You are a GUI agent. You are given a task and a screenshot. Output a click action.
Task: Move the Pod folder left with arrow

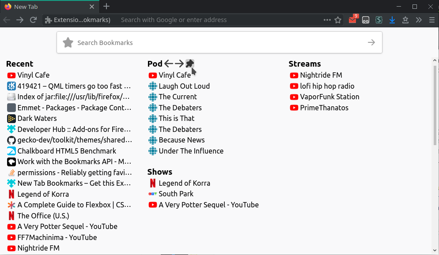point(169,64)
